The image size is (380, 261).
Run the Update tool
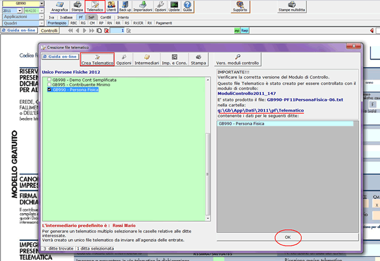pyautogui.click(x=174, y=6)
